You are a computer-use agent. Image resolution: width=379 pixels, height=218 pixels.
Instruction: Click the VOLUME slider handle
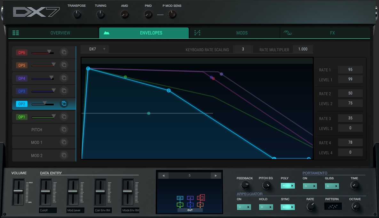point(18,191)
